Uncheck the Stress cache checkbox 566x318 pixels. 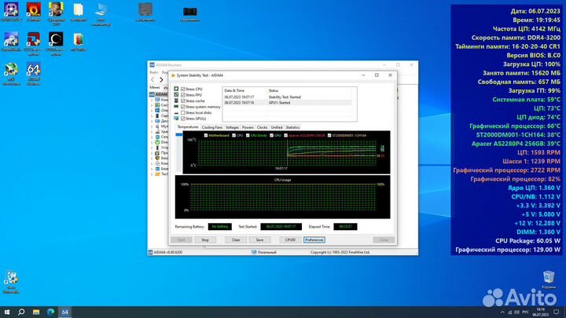tap(183, 101)
